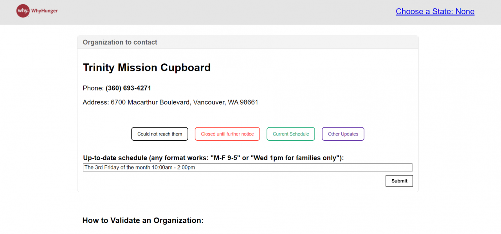The height and width of the screenshot is (234, 501).
Task: Click the 'Address:' label text
Action: pos(96,102)
